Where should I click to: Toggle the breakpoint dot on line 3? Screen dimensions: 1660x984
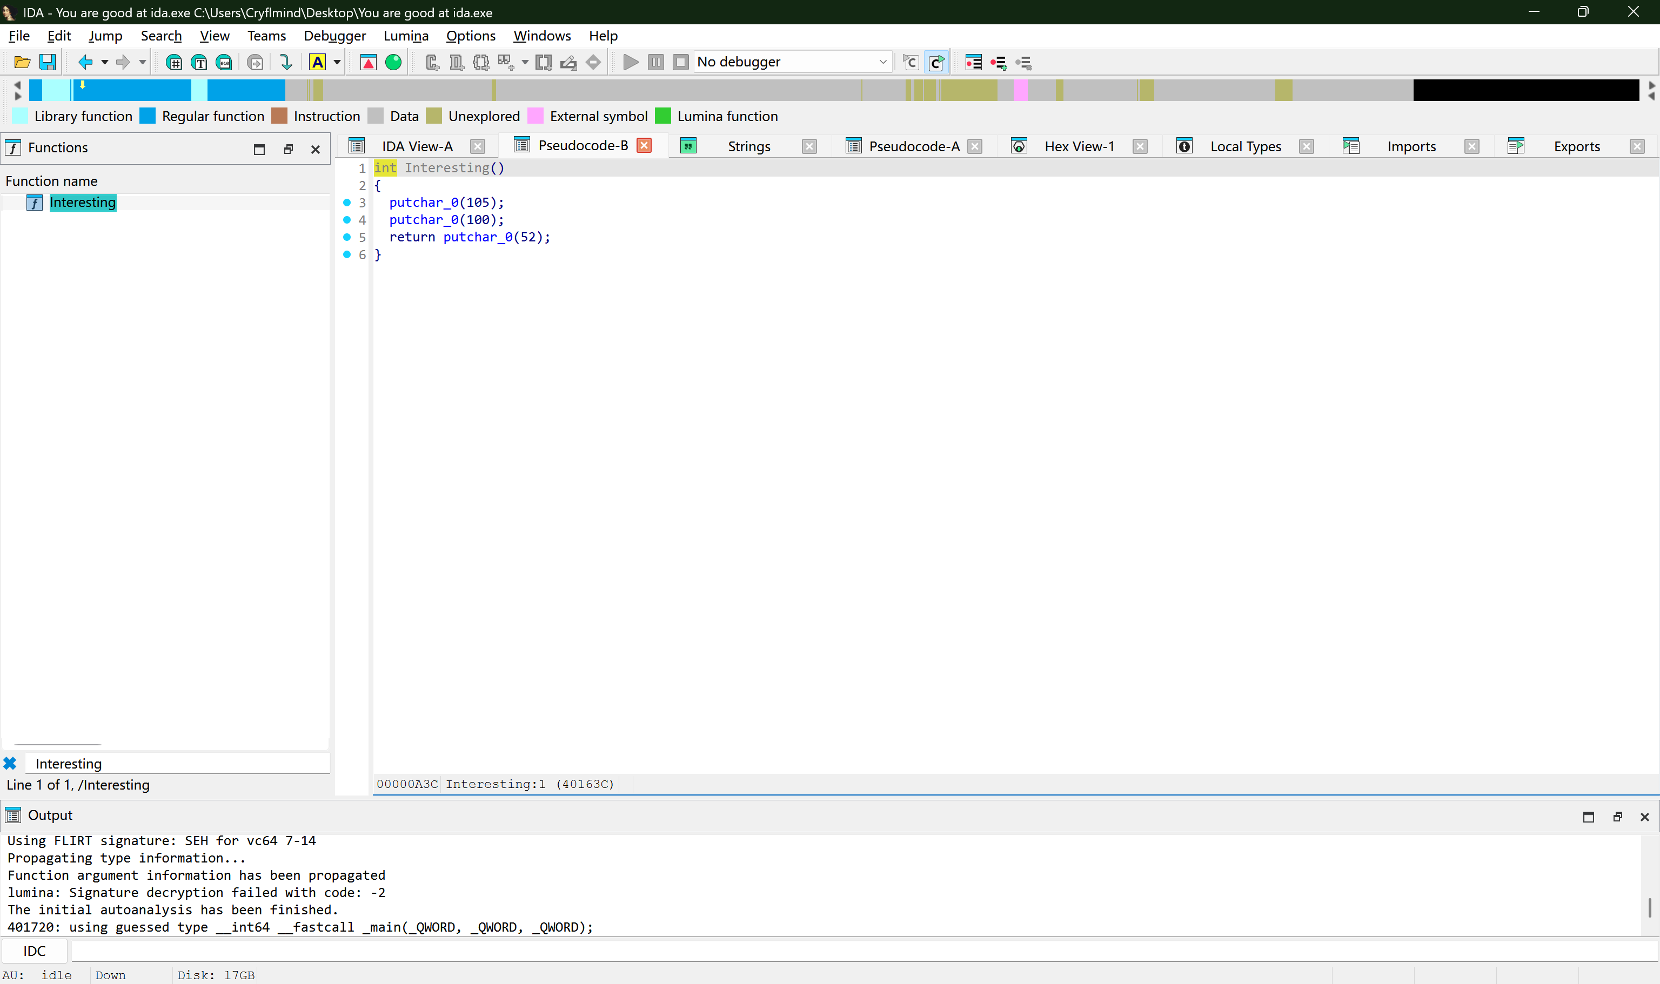347,203
